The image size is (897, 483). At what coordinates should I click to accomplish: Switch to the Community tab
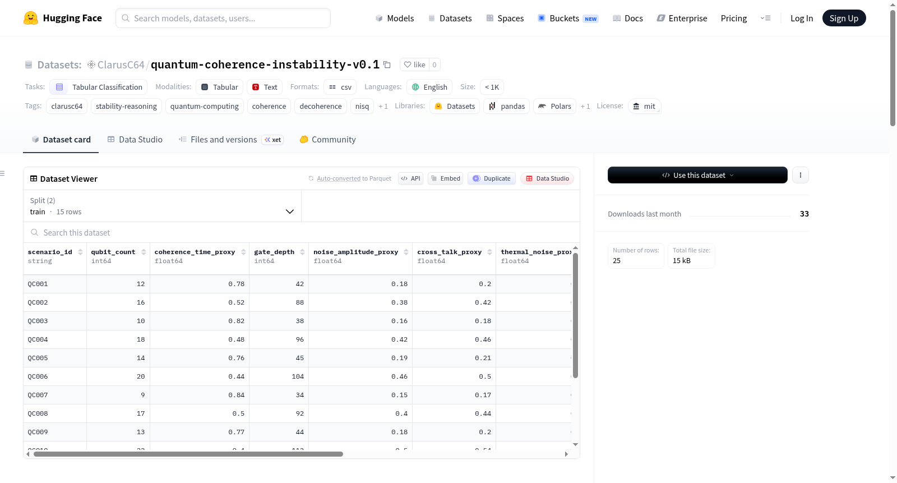click(x=327, y=140)
